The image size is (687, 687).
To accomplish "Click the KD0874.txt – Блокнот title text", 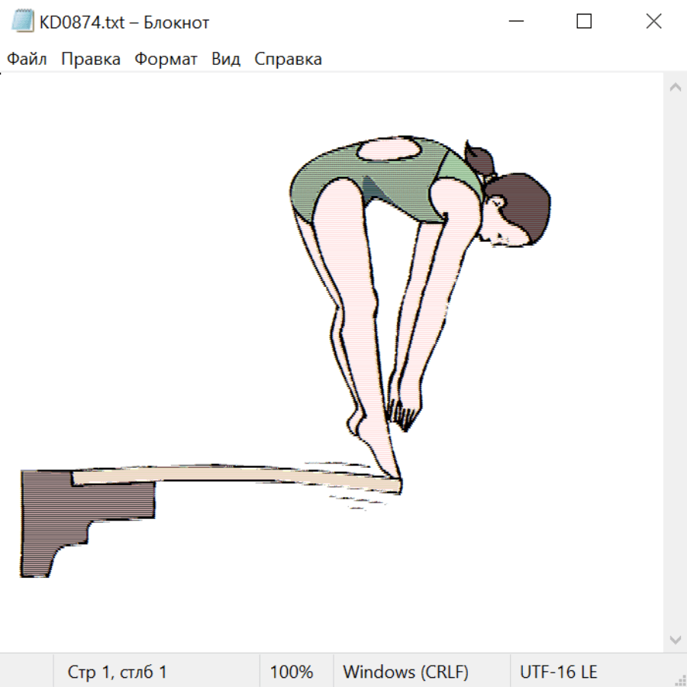I will [x=124, y=22].
